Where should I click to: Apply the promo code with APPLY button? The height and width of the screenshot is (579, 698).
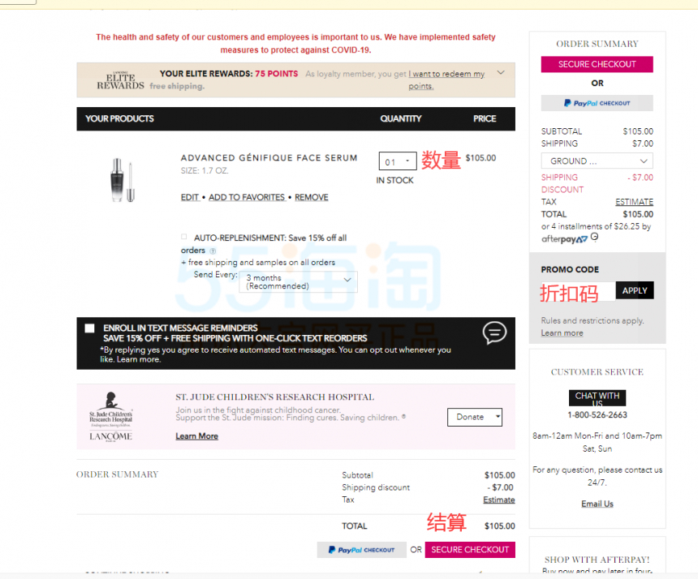tap(635, 290)
